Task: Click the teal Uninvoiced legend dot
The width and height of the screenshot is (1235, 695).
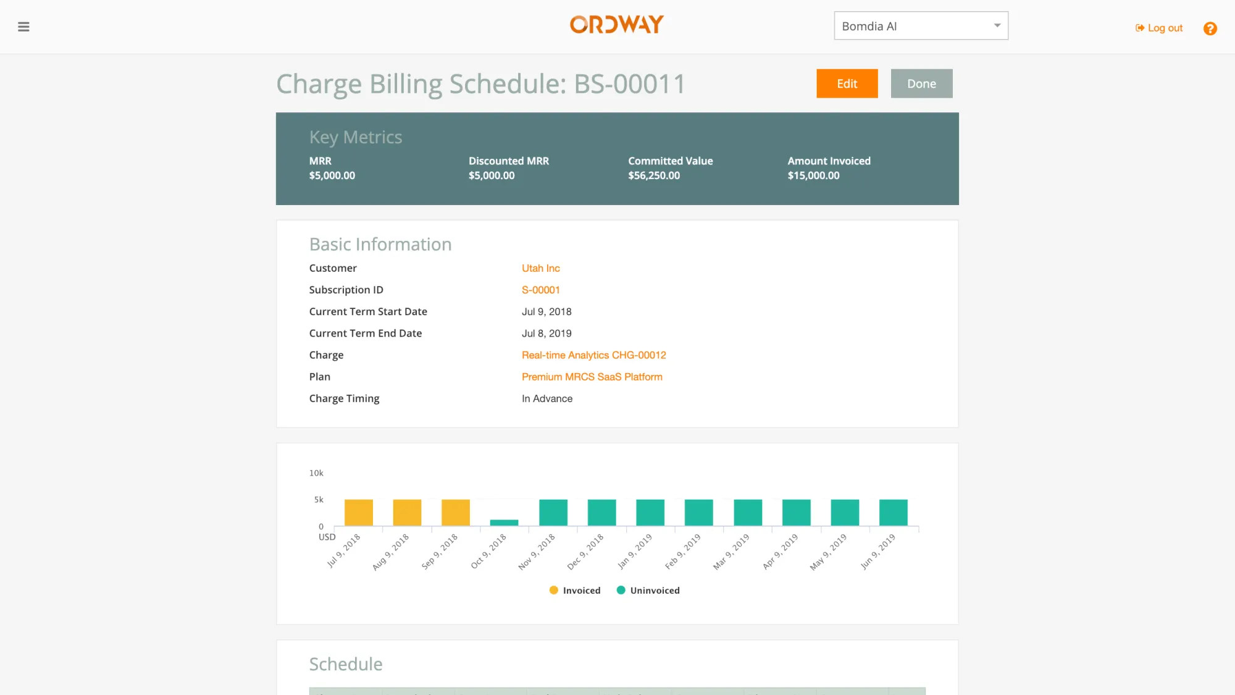Action: (x=620, y=590)
